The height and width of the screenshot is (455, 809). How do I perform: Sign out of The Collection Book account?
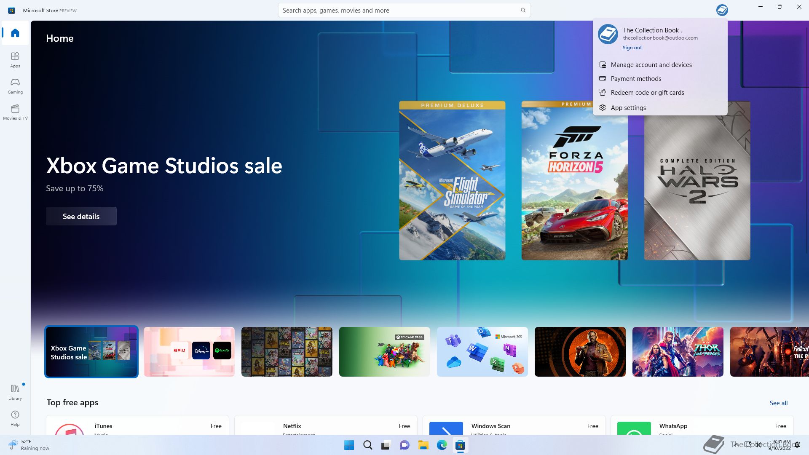pyautogui.click(x=632, y=48)
